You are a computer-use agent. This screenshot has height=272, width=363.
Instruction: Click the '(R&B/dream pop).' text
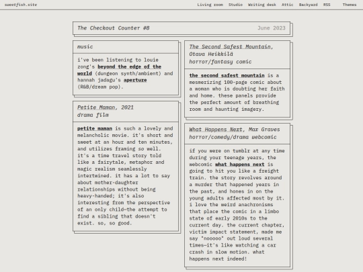point(100,87)
